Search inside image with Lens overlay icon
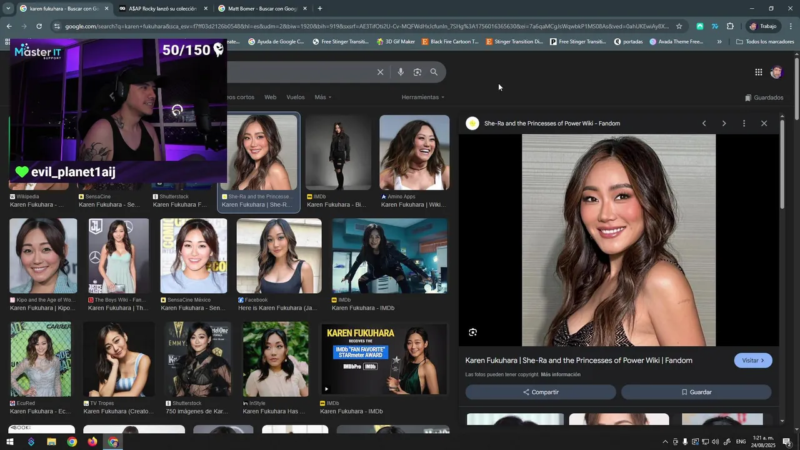800x450 pixels. coord(472,332)
